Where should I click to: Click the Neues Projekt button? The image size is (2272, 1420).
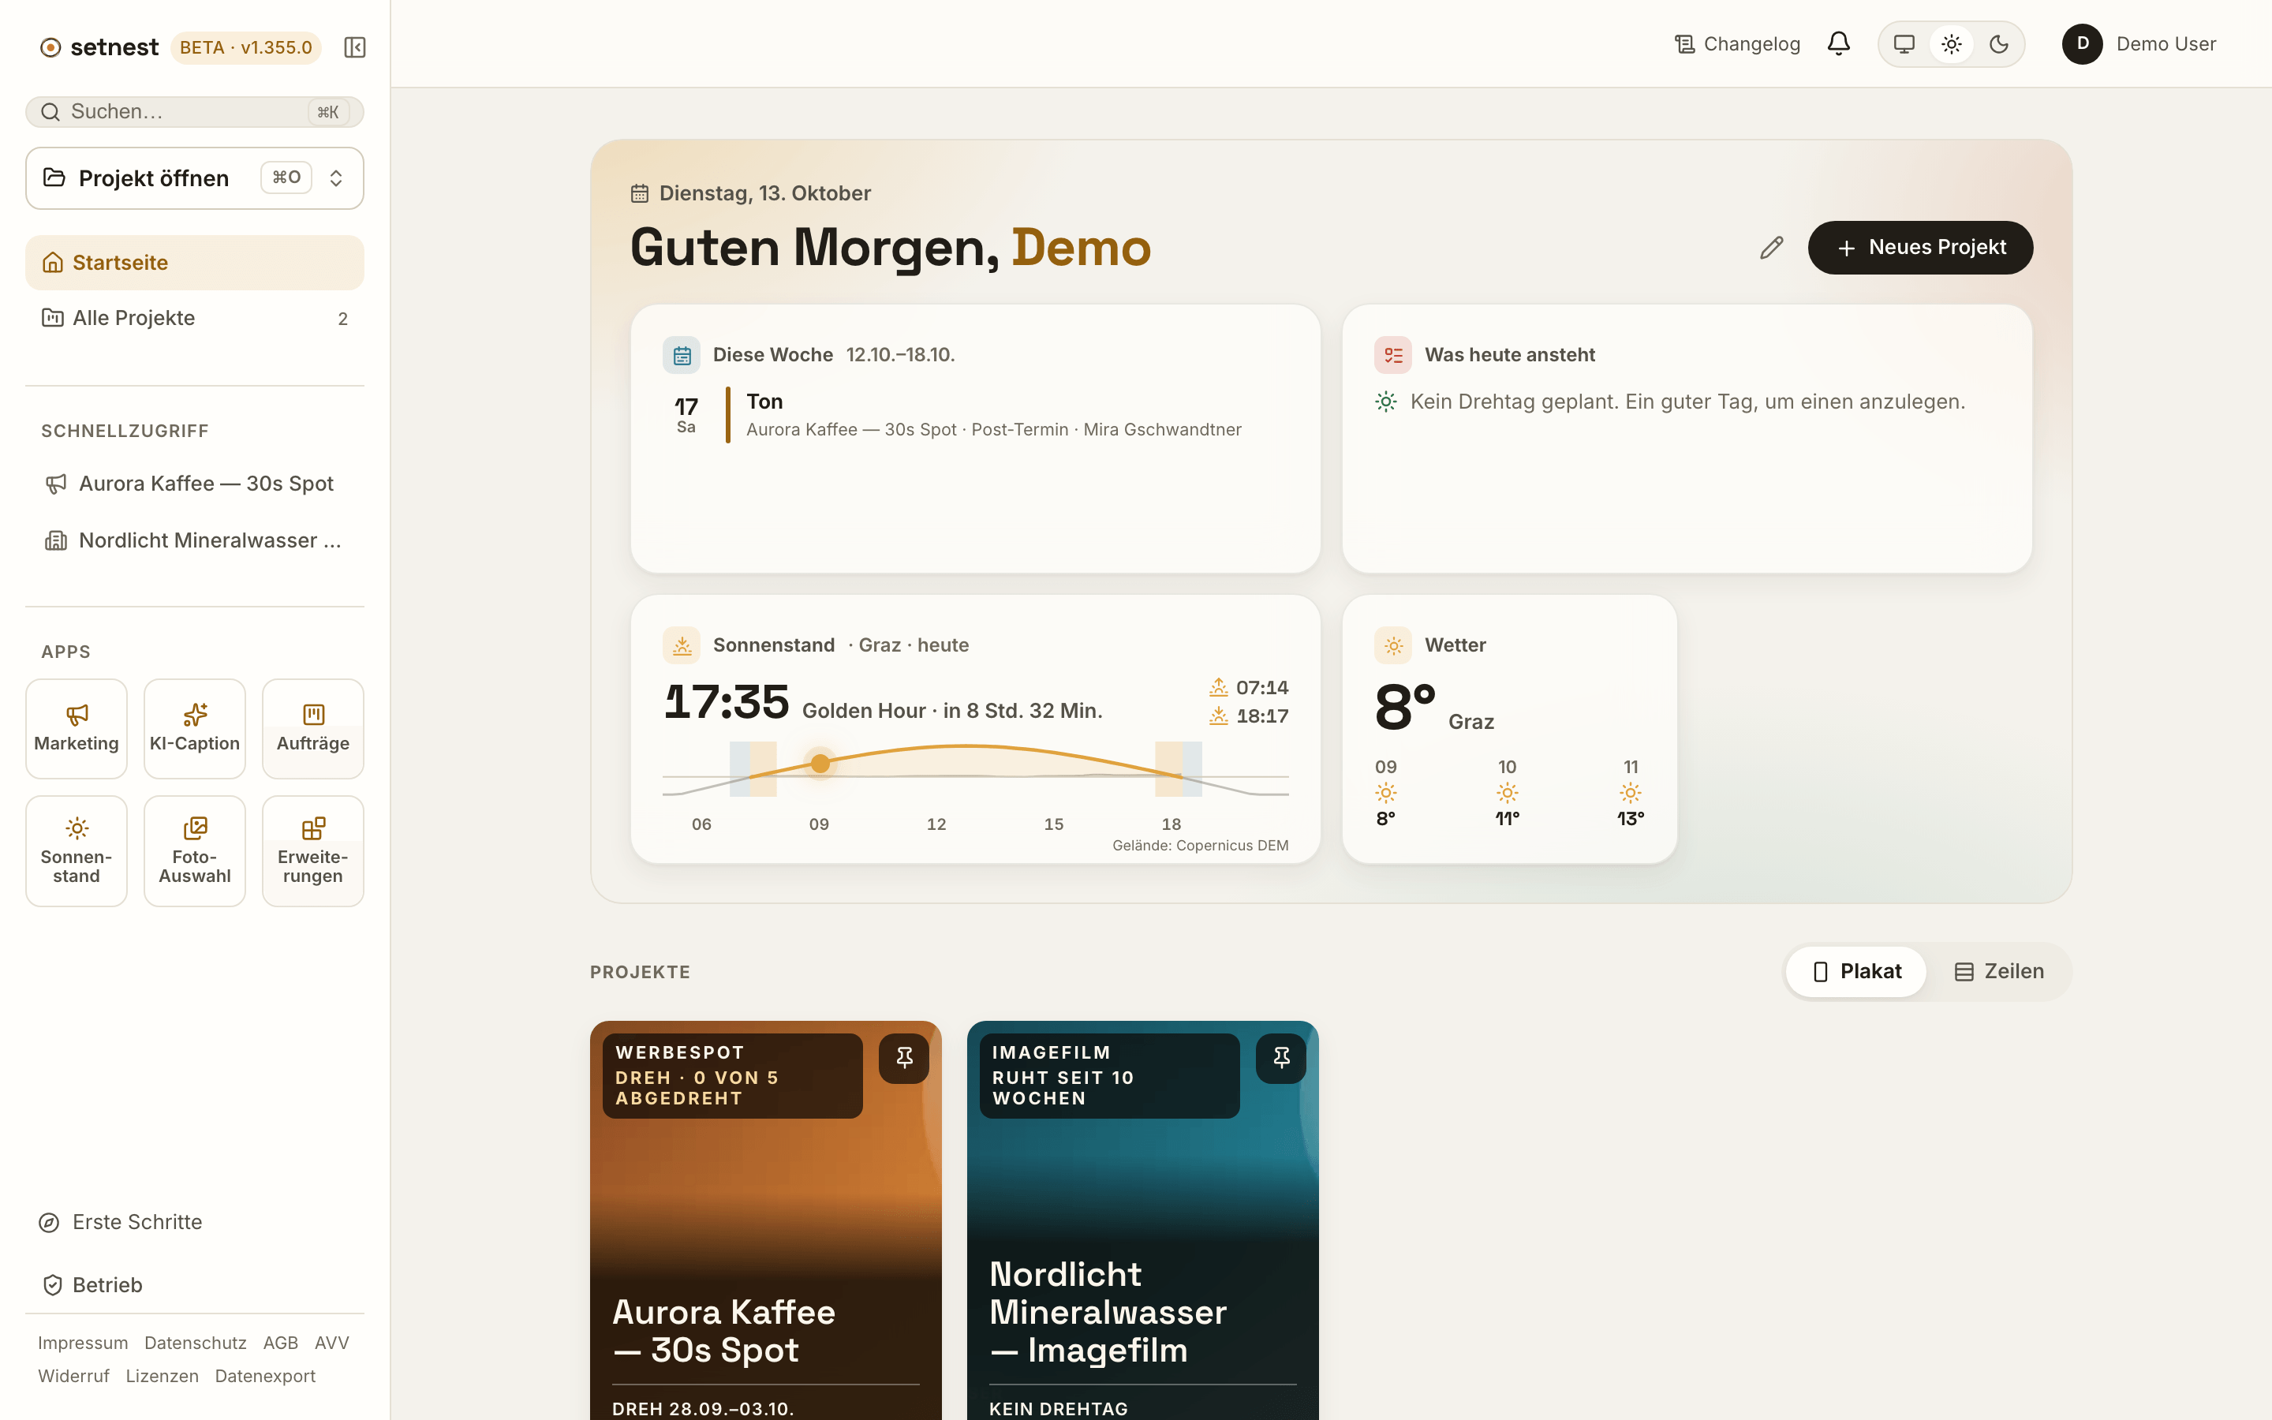point(1920,248)
